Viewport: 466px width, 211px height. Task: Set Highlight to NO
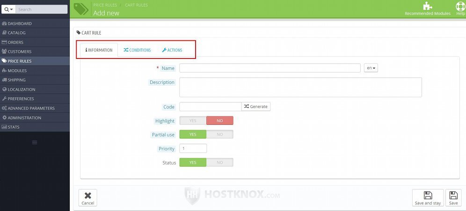click(x=219, y=121)
